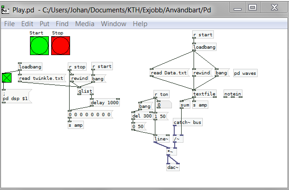This screenshot has width=289, height=190.
Task: Select the 'catch~ bus' object
Action: [188, 122]
